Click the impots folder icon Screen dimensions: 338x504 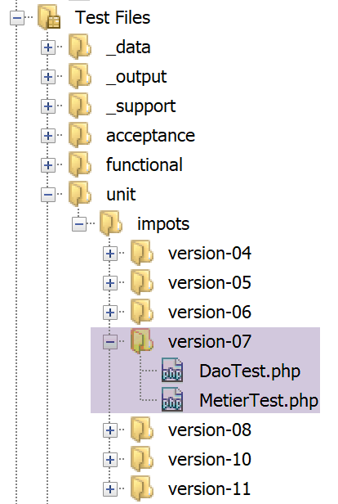pyautogui.click(x=111, y=223)
